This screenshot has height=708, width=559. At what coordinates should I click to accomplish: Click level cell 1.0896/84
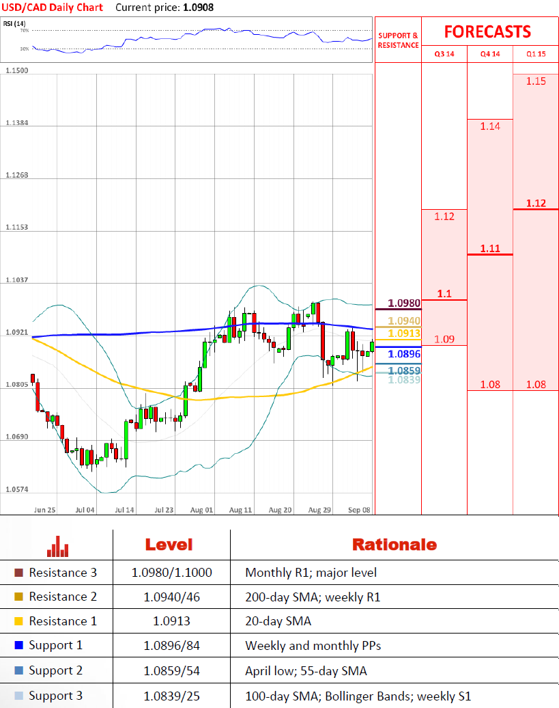tap(172, 645)
